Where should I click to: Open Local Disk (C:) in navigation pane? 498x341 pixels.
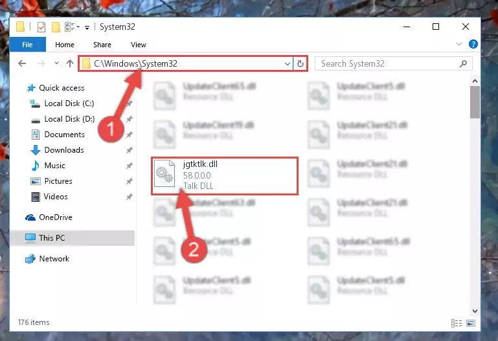click(x=69, y=104)
